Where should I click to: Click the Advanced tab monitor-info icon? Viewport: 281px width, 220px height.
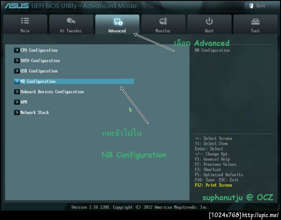(118, 22)
